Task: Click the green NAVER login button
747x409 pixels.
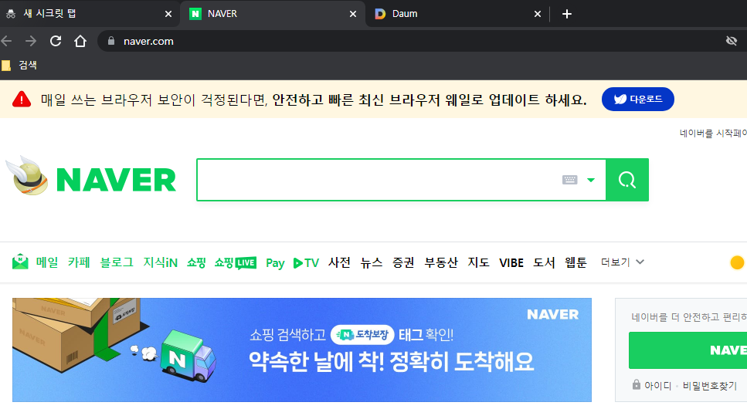Action: pos(688,350)
